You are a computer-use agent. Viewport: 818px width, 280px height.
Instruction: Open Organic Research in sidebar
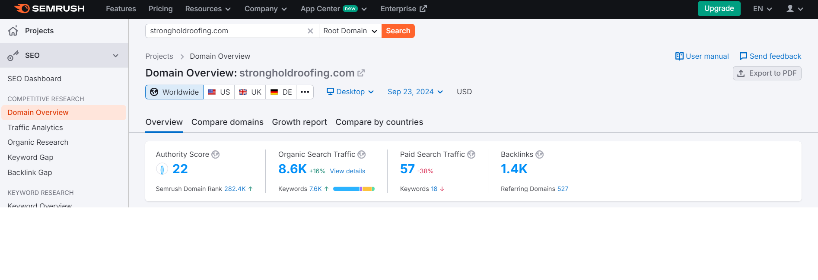38,142
